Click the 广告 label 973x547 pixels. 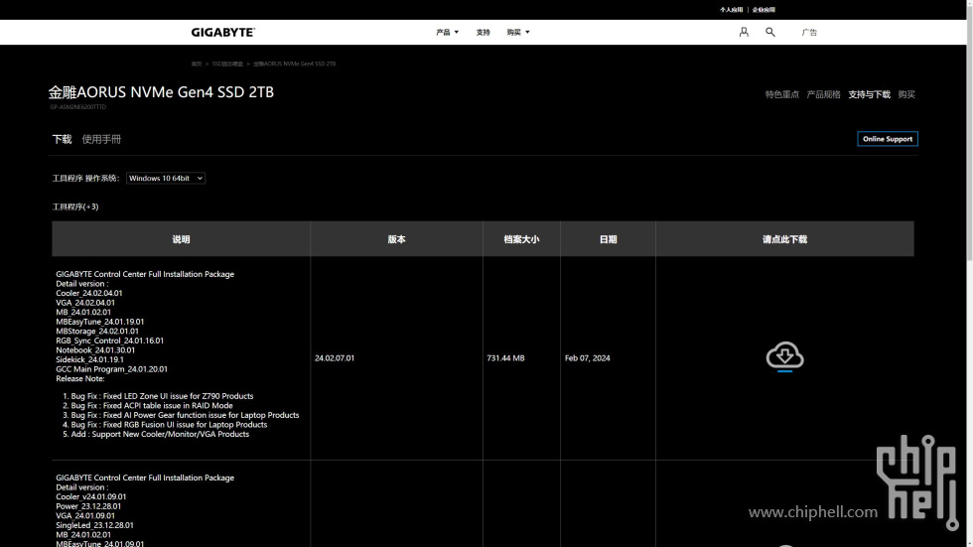click(809, 32)
